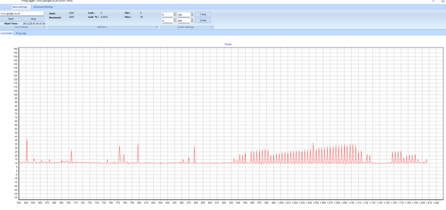Stop the ping logging
The height and width of the screenshot is (210, 446).
pos(33,19)
